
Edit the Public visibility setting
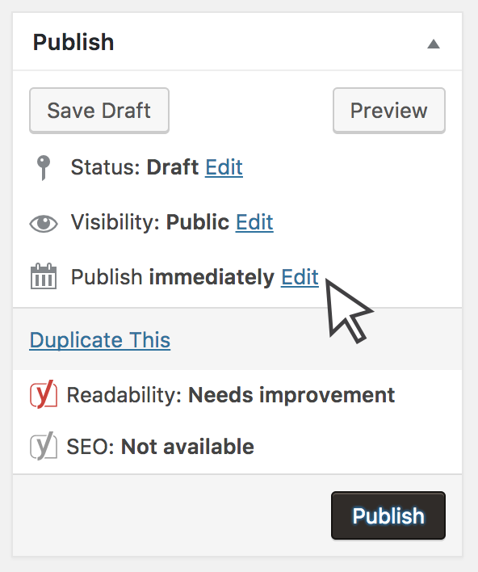254,222
